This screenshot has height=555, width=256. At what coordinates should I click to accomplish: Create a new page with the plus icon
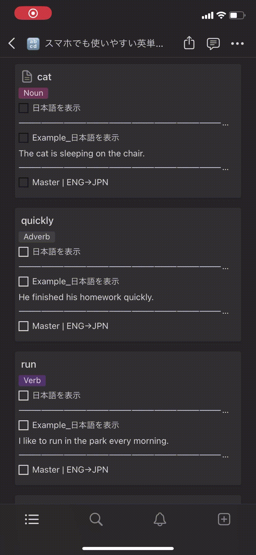pos(224,519)
